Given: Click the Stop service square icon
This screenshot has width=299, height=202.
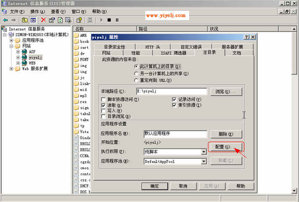Looking at the screenshot, I should [x=109, y=20].
